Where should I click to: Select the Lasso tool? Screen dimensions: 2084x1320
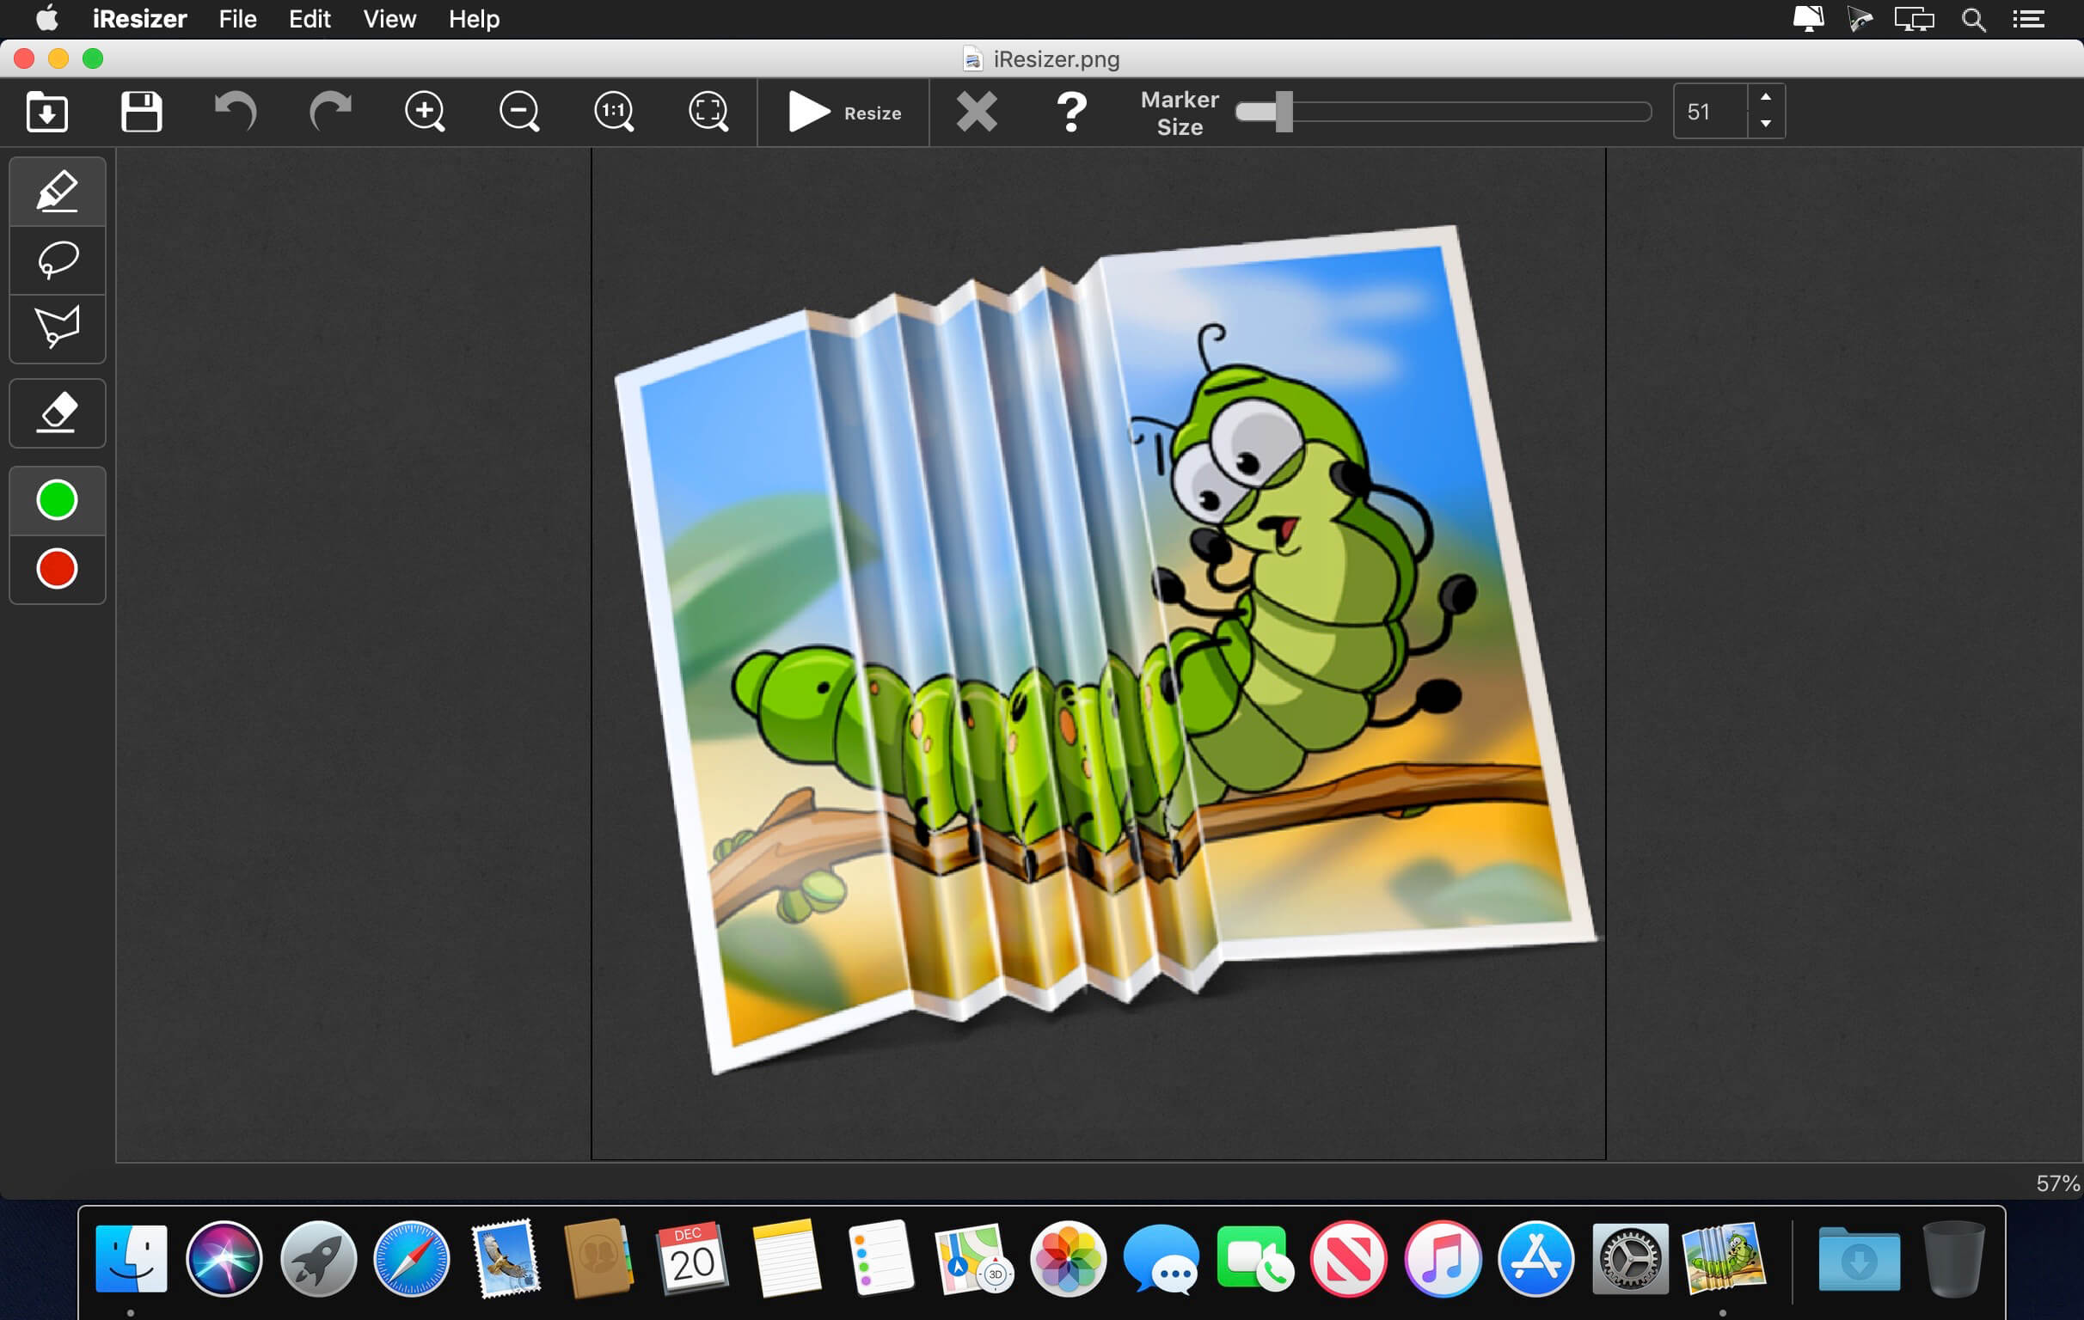point(57,260)
